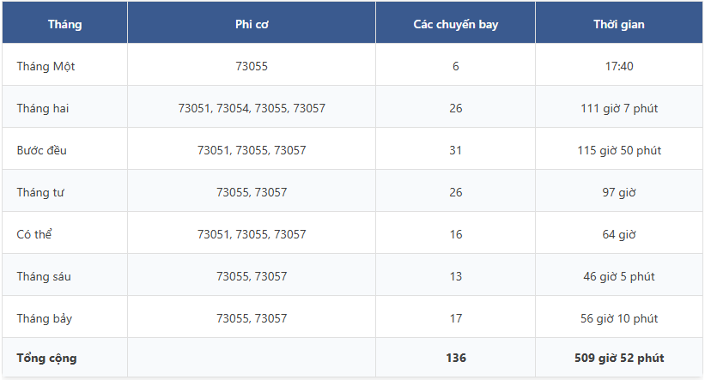This screenshot has height=380, width=705.
Task: Select the 111 giờ 7 phút cell
Action: [x=619, y=108]
